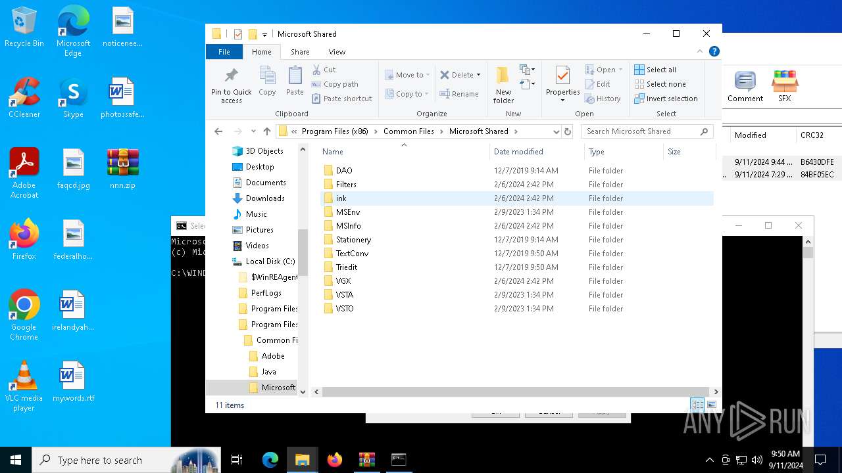The image size is (842, 473).
Task: Select nnn.zip archive on desktop
Action: point(123,169)
